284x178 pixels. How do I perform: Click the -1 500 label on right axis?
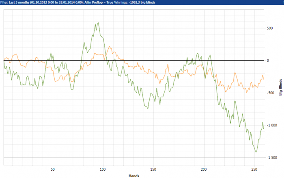[272, 158]
